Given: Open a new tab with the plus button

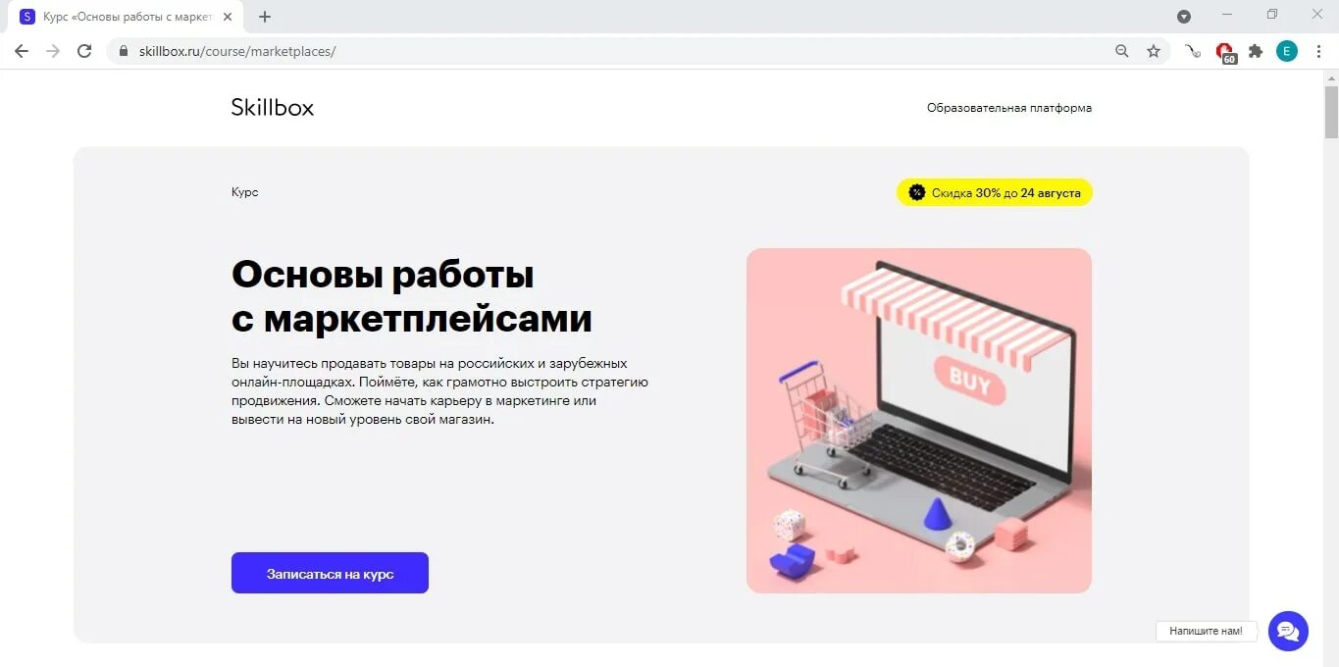Looking at the screenshot, I should 265,17.
